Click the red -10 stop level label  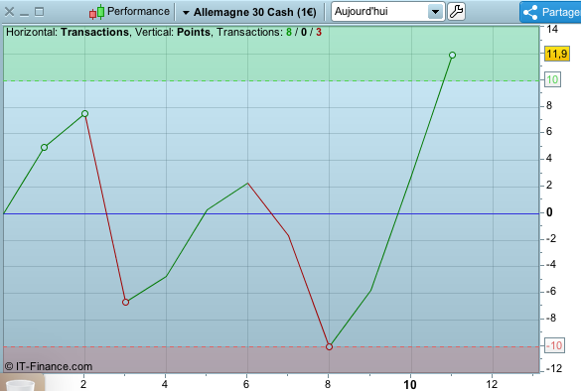pos(555,345)
